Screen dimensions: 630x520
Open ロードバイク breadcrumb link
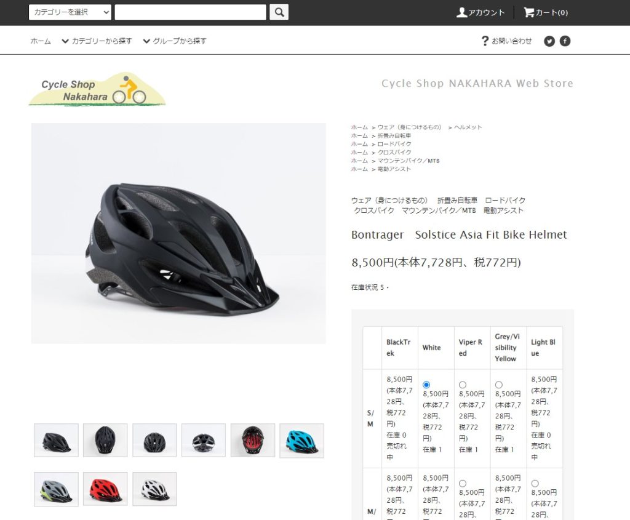coord(394,144)
